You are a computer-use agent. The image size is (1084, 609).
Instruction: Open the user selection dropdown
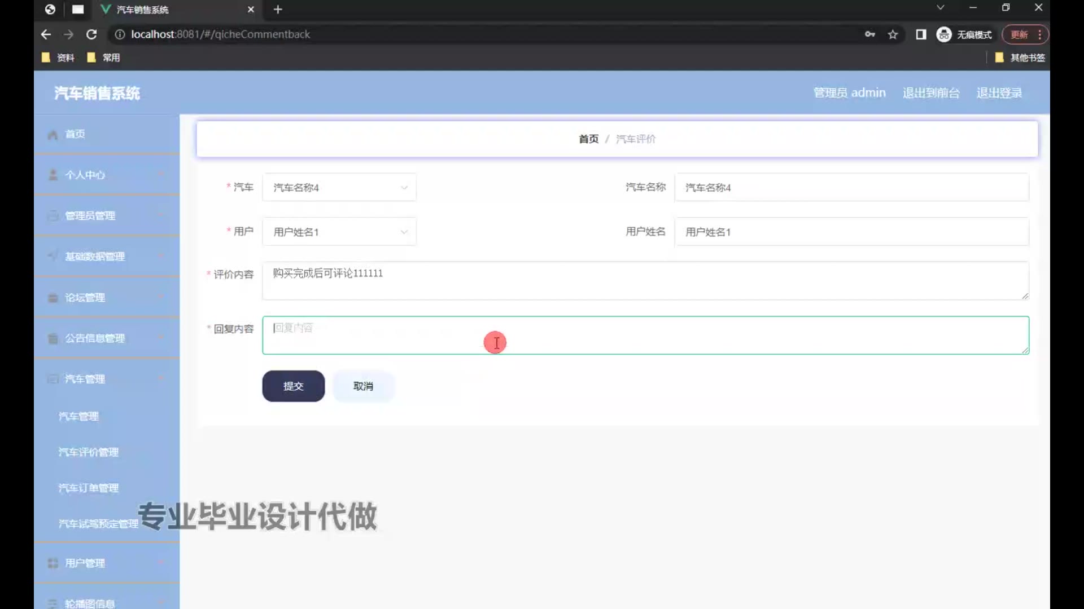(339, 232)
